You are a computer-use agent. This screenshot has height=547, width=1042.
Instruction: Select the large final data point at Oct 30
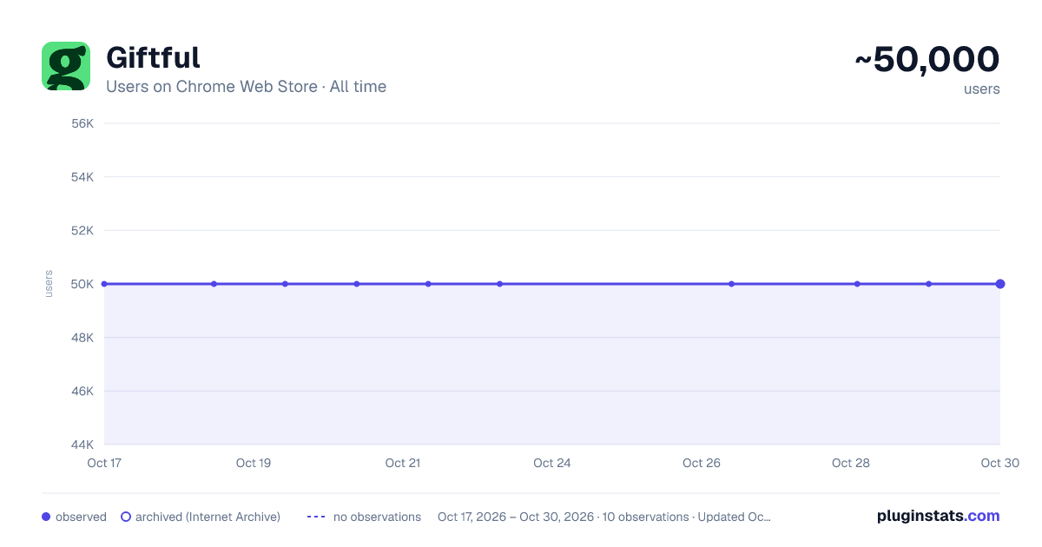click(x=1000, y=284)
